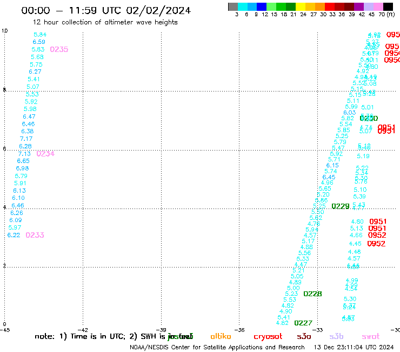Click the wave height value 5.05
400x352 pixels.
click(297, 276)
